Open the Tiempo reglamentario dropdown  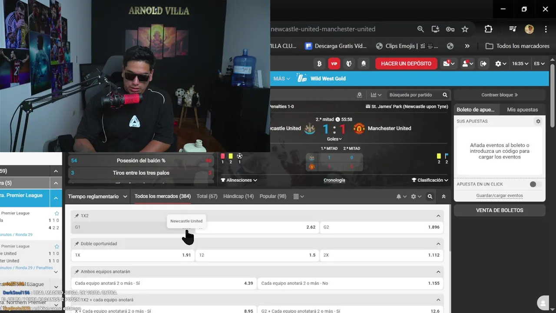[97, 196]
